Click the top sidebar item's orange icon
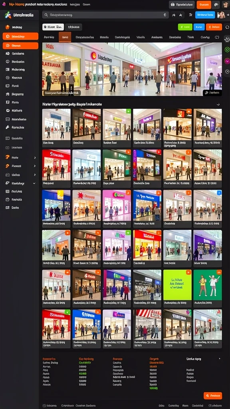The image size is (230, 409). [x=7, y=27]
